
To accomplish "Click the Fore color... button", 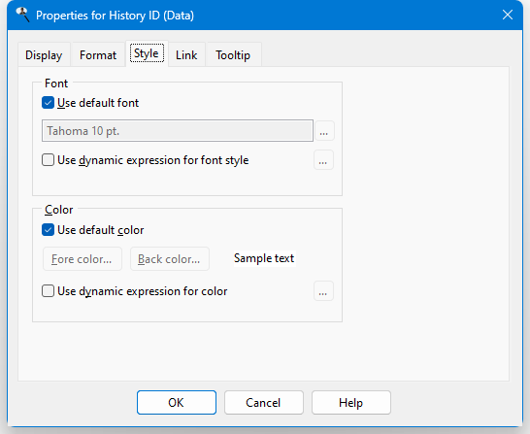I will point(83,259).
